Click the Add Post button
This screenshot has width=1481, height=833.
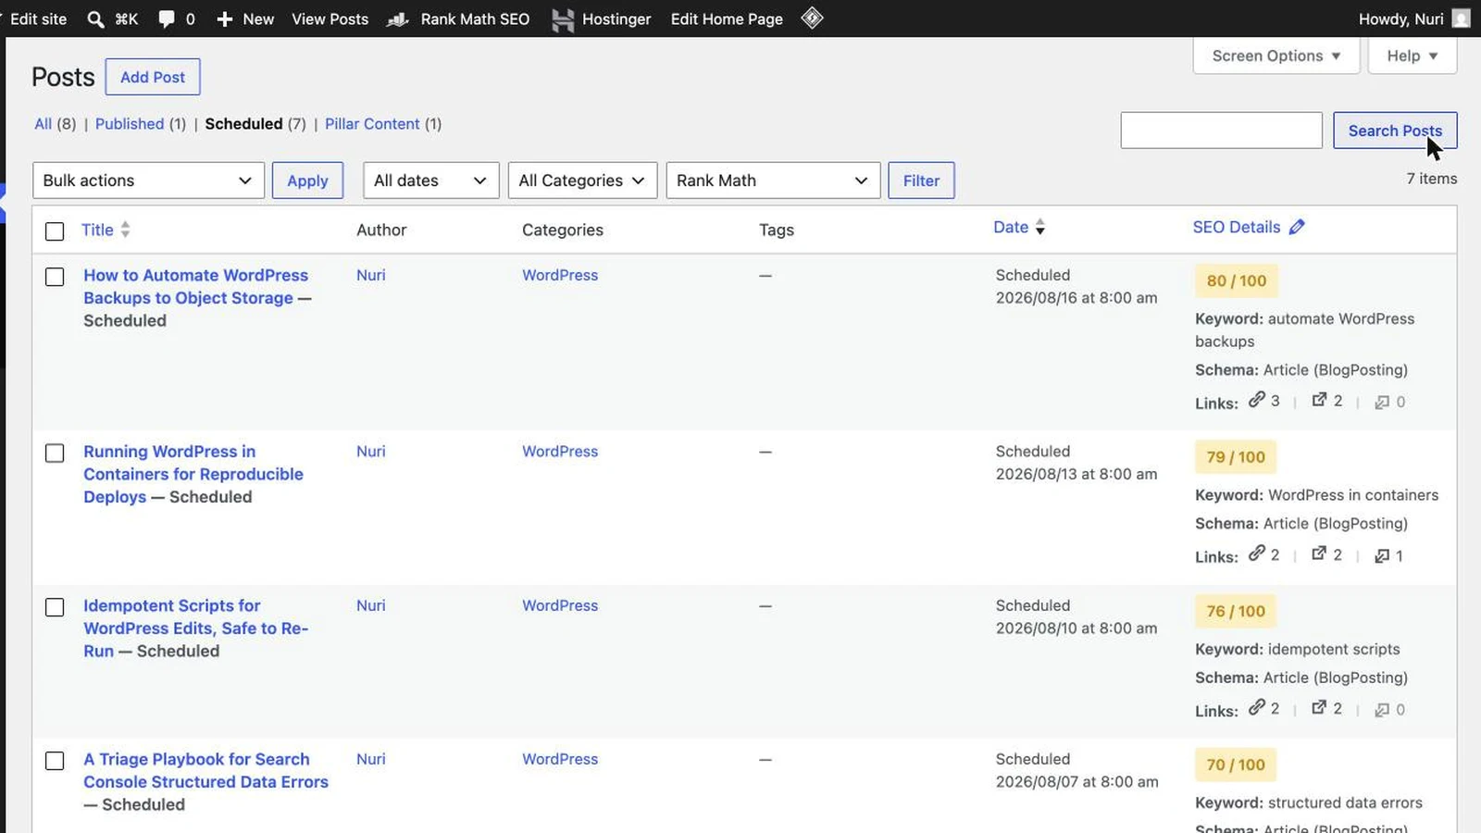point(153,77)
